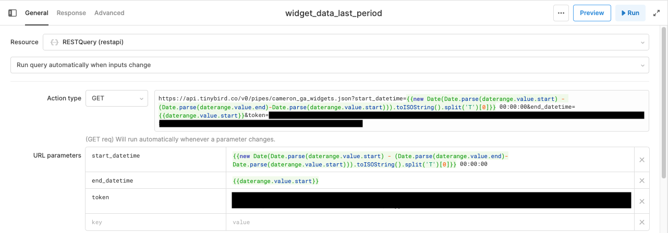Click the API URL input box
The image size is (668, 233).
click(x=401, y=110)
